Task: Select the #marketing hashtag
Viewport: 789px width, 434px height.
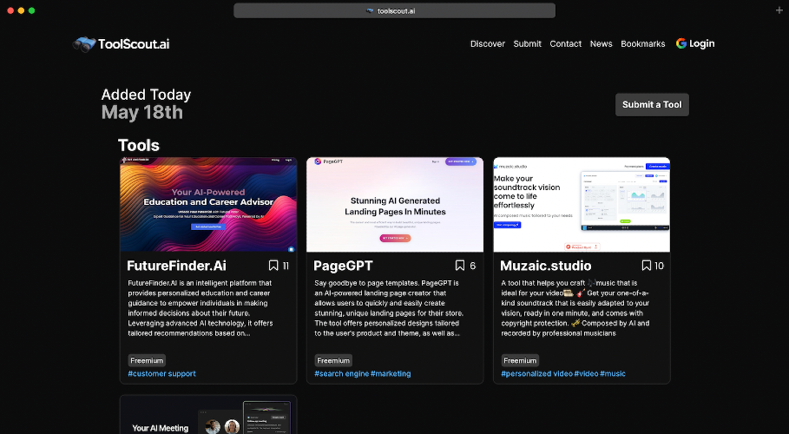Action: click(x=391, y=373)
